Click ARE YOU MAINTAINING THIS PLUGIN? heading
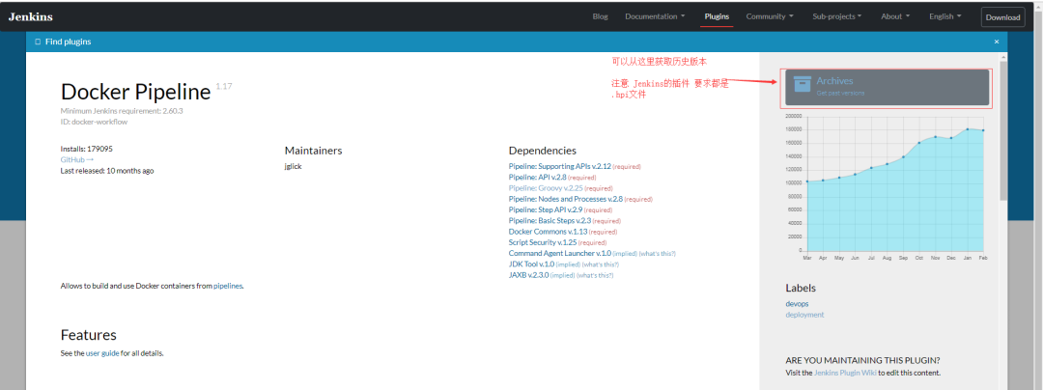The width and height of the screenshot is (1043, 390). 862,360
